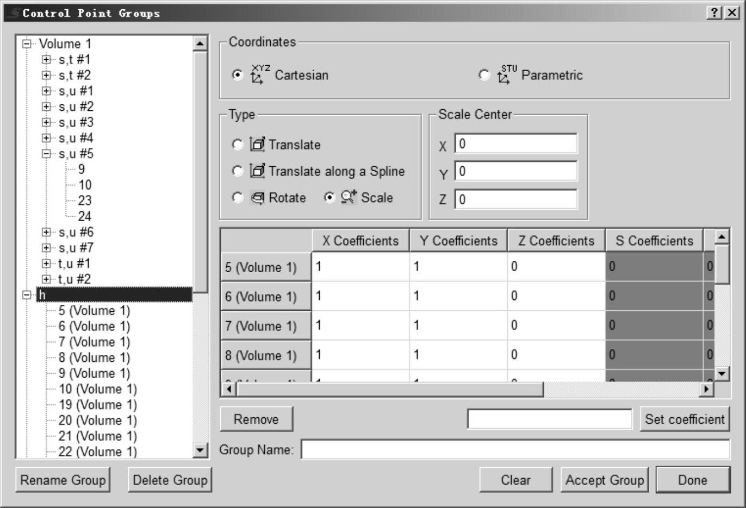Expand the t,u #2 node
The height and width of the screenshot is (508, 746).
point(46,280)
